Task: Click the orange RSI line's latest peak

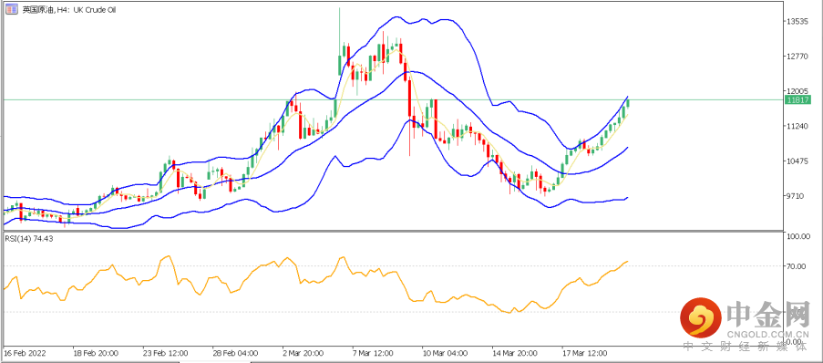Action: click(627, 261)
